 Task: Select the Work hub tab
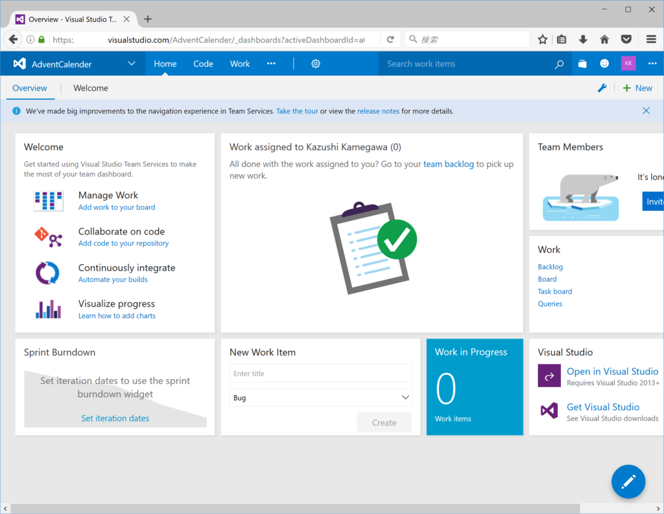pyautogui.click(x=240, y=64)
